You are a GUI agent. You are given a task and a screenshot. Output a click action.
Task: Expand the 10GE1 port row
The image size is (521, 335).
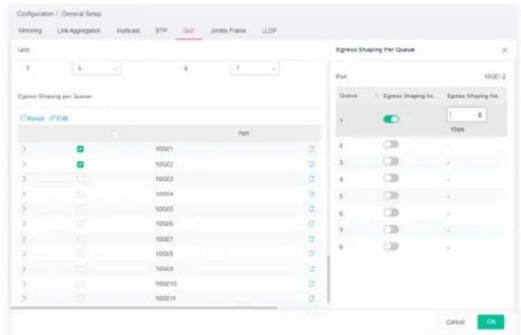(24, 149)
